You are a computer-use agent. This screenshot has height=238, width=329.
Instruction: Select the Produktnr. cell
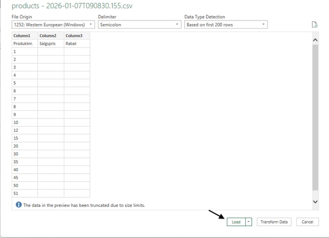[x=25, y=44]
